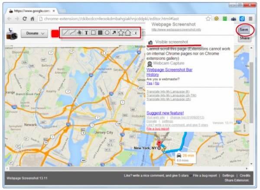Select the pointer hand tool

pyautogui.click(x=79, y=33)
